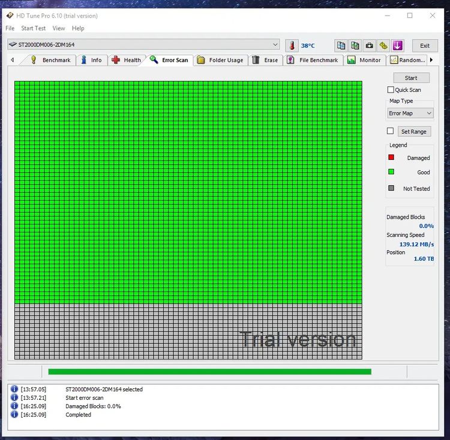Copy info to clipboard toolbar icon

point(341,46)
